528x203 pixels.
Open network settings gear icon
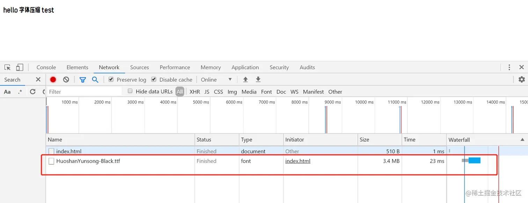tap(521, 80)
